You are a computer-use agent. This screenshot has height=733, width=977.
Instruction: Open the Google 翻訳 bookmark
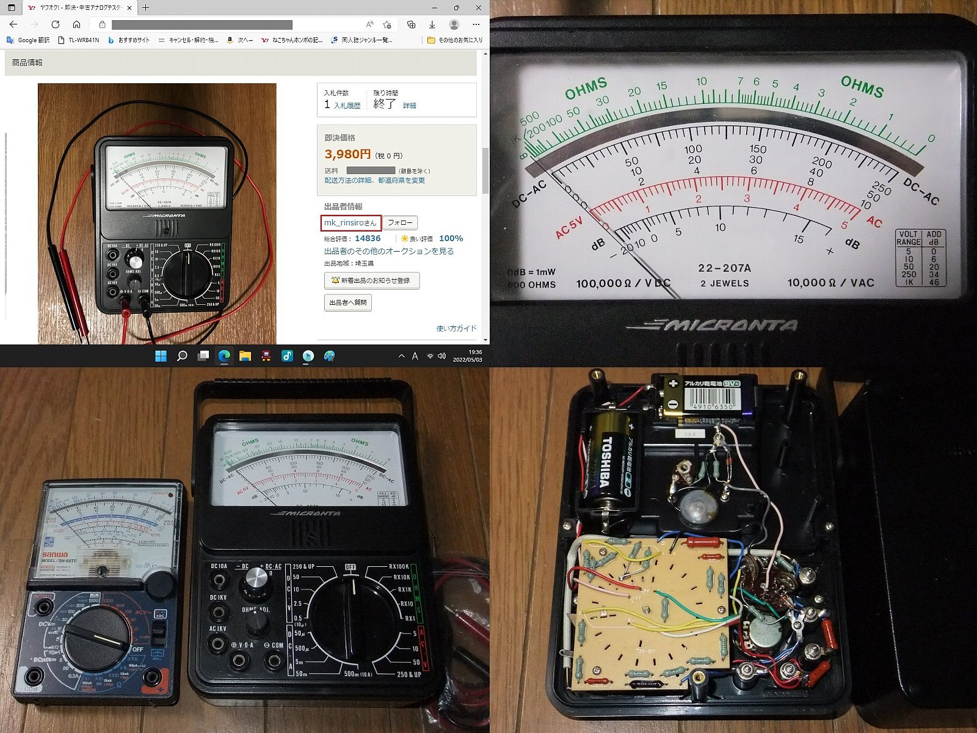point(28,40)
